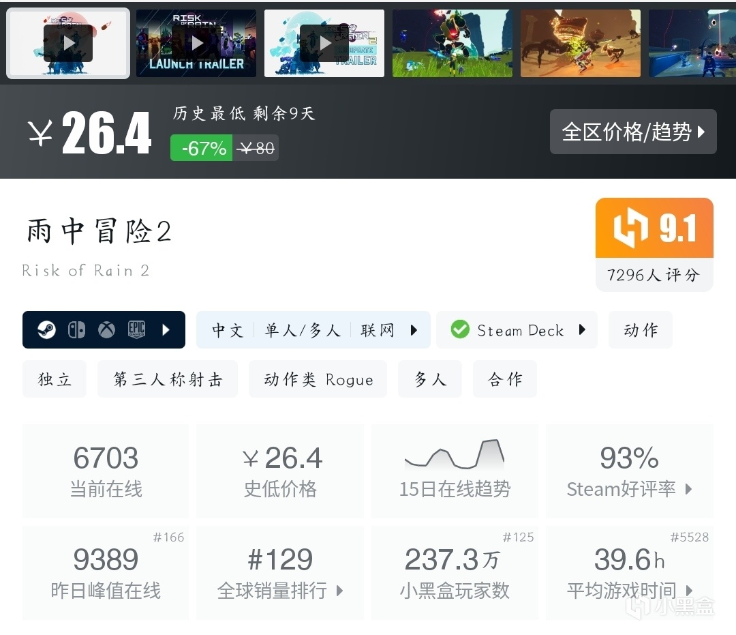Select the 多人 multiplayer tag
Screen dimensions: 736x635
[430, 379]
